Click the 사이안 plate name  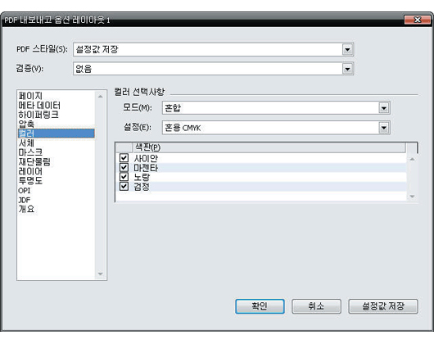tap(146, 158)
